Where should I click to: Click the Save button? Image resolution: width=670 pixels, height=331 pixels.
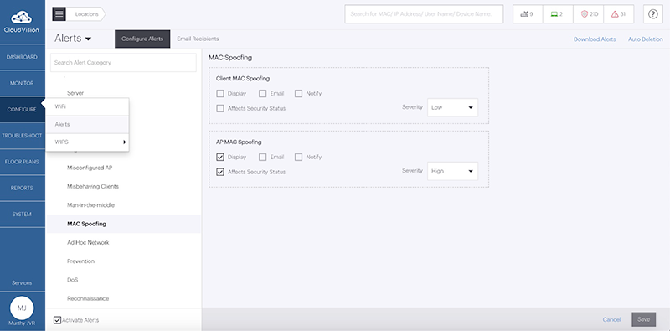tap(643, 319)
